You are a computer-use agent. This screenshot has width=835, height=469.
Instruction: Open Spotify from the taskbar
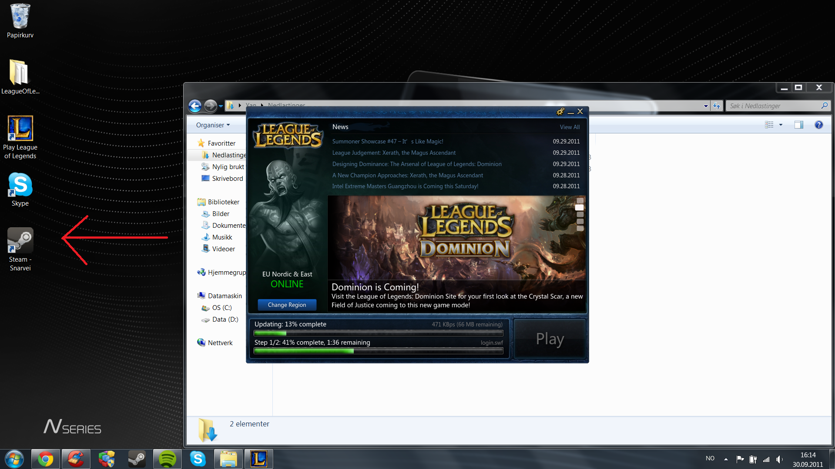(x=167, y=459)
